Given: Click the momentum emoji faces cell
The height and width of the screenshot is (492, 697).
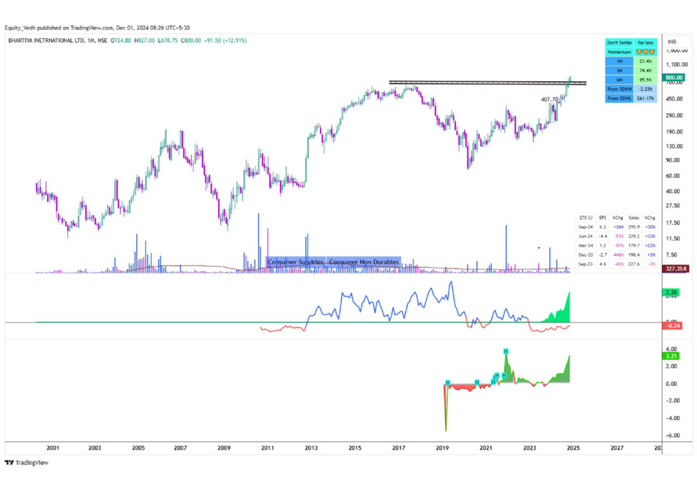Looking at the screenshot, I should tap(646, 52).
